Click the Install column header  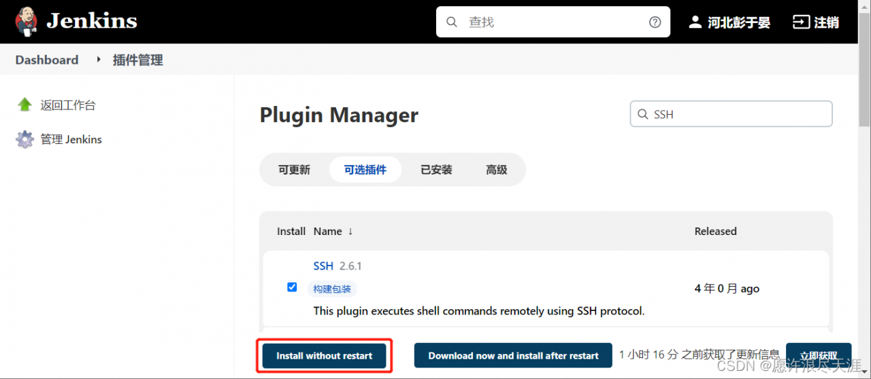coord(291,231)
